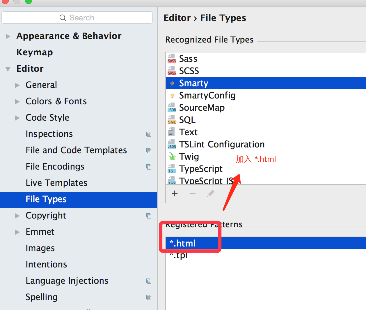Image resolution: width=366 pixels, height=310 pixels.
Task: Expand the Code Style node
Action: click(17, 118)
